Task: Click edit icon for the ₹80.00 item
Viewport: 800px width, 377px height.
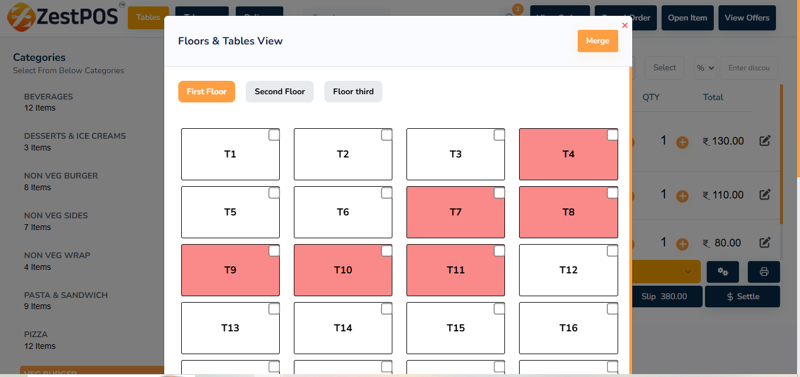Action: [x=765, y=242]
